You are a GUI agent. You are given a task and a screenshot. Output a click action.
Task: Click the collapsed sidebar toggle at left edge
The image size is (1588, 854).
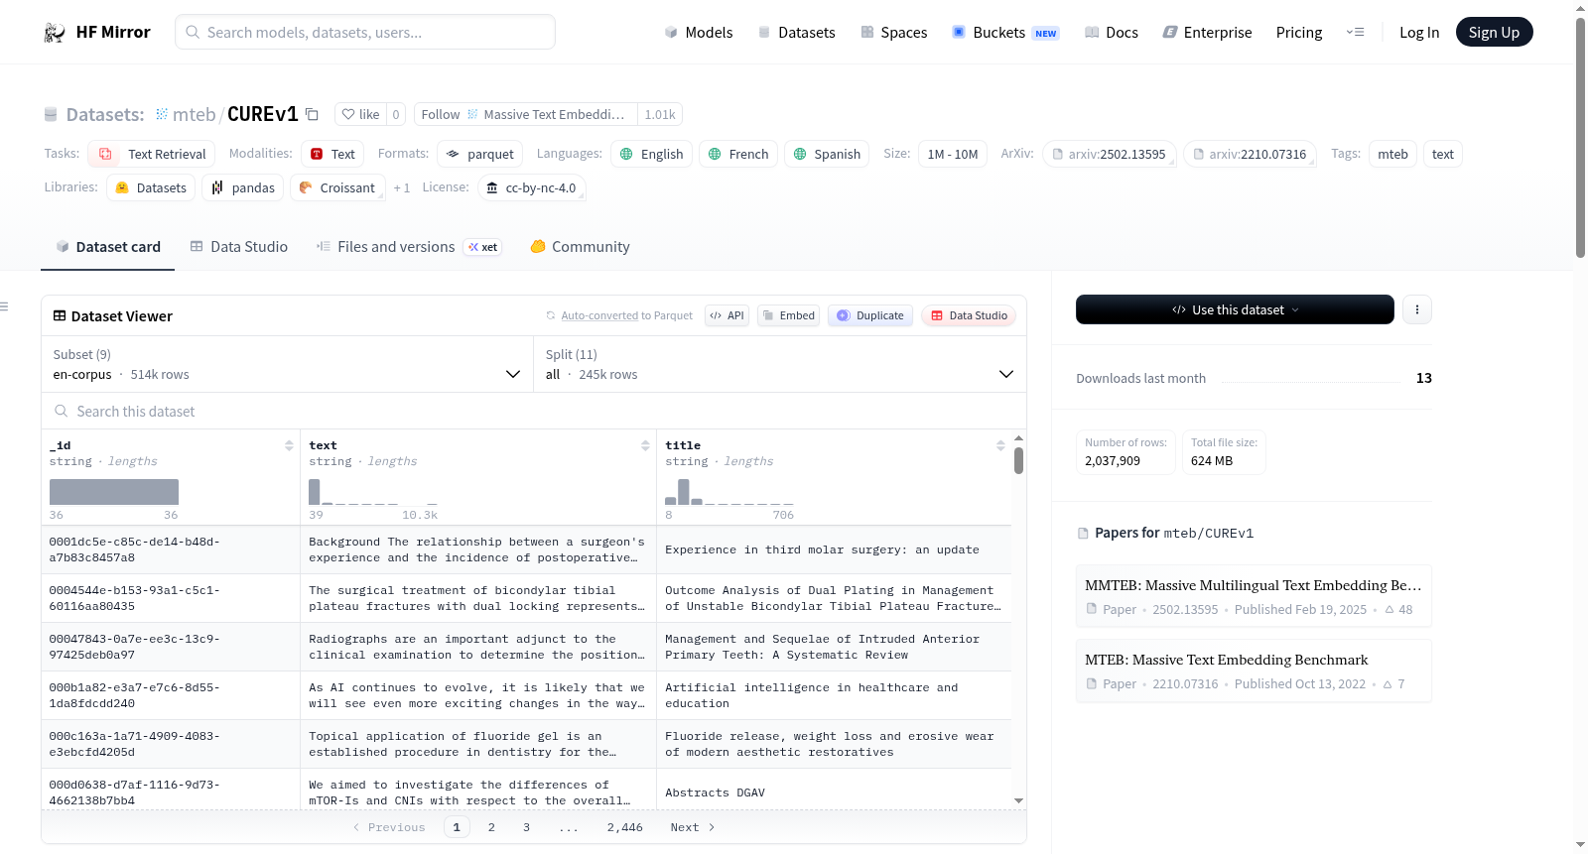[x=5, y=306]
